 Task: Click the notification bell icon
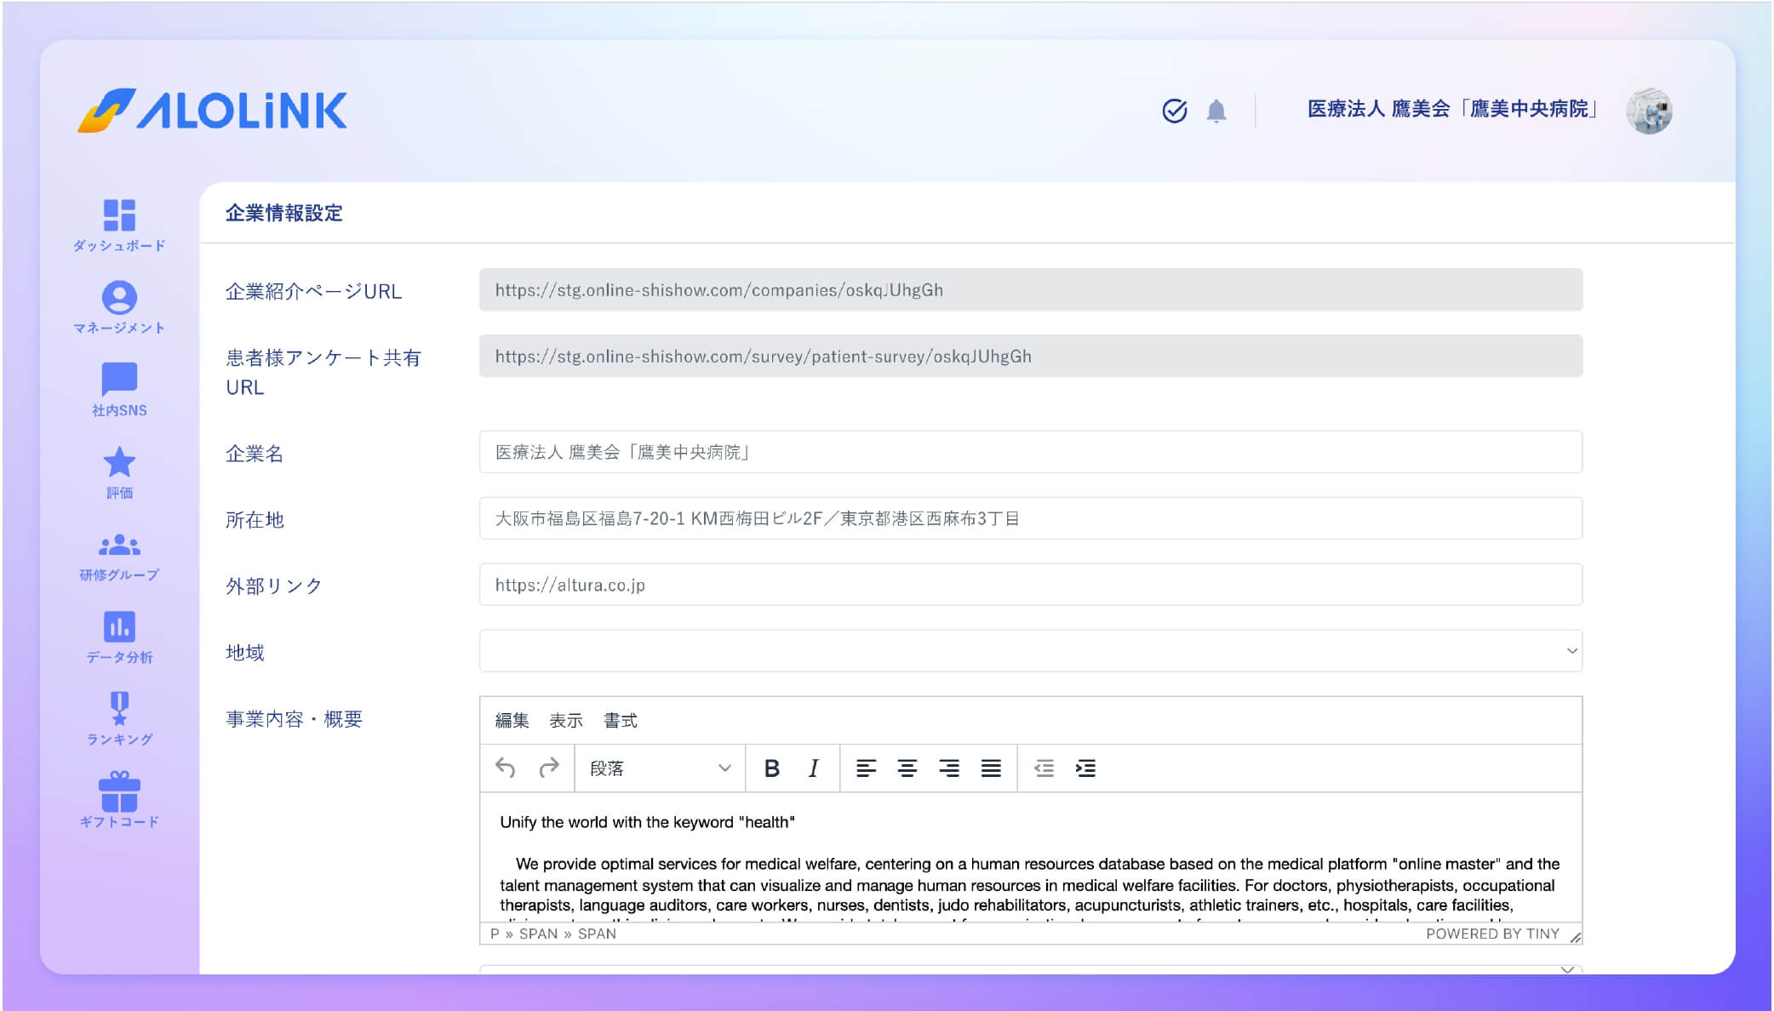click(x=1216, y=111)
